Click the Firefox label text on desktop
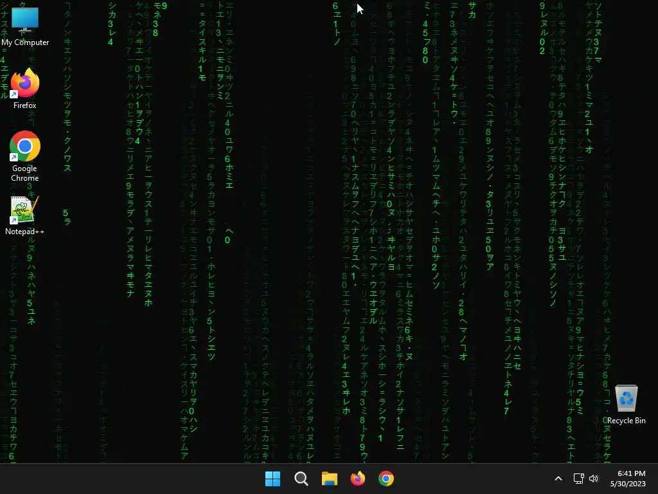 click(x=25, y=105)
